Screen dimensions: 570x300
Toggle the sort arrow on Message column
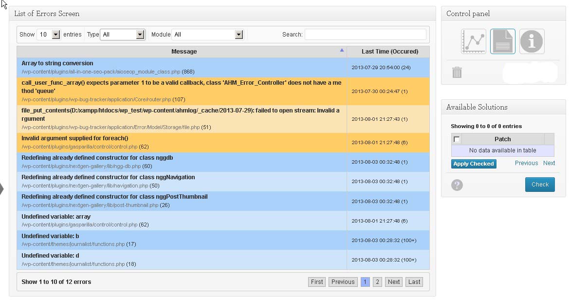click(x=342, y=50)
